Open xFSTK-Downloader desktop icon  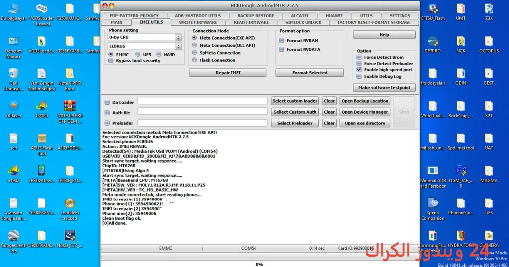(x=42, y=174)
